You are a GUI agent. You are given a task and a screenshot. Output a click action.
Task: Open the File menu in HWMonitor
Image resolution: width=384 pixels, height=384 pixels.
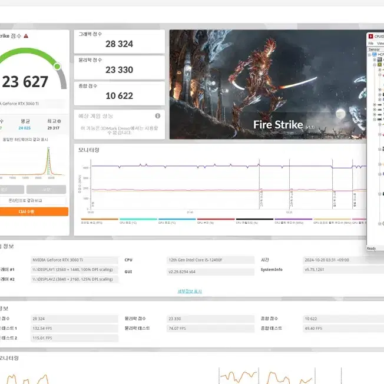[371, 44]
